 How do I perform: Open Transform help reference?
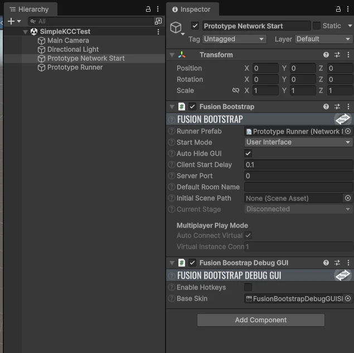click(x=326, y=55)
